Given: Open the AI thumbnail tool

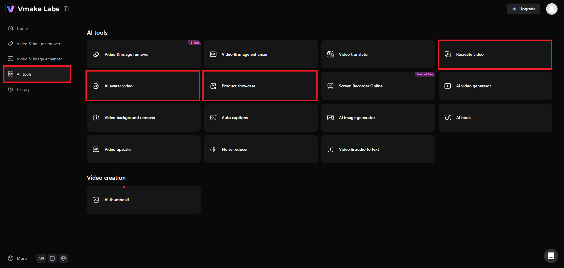Looking at the screenshot, I should [x=144, y=200].
